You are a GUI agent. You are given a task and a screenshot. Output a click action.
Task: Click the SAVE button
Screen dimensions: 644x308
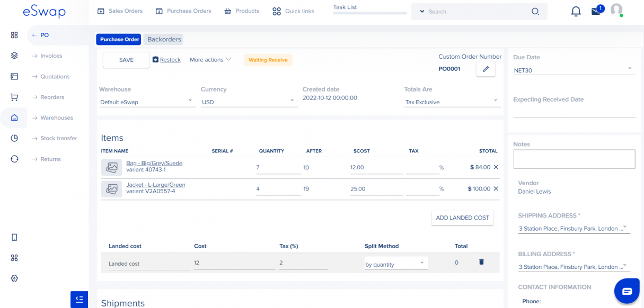(x=126, y=60)
